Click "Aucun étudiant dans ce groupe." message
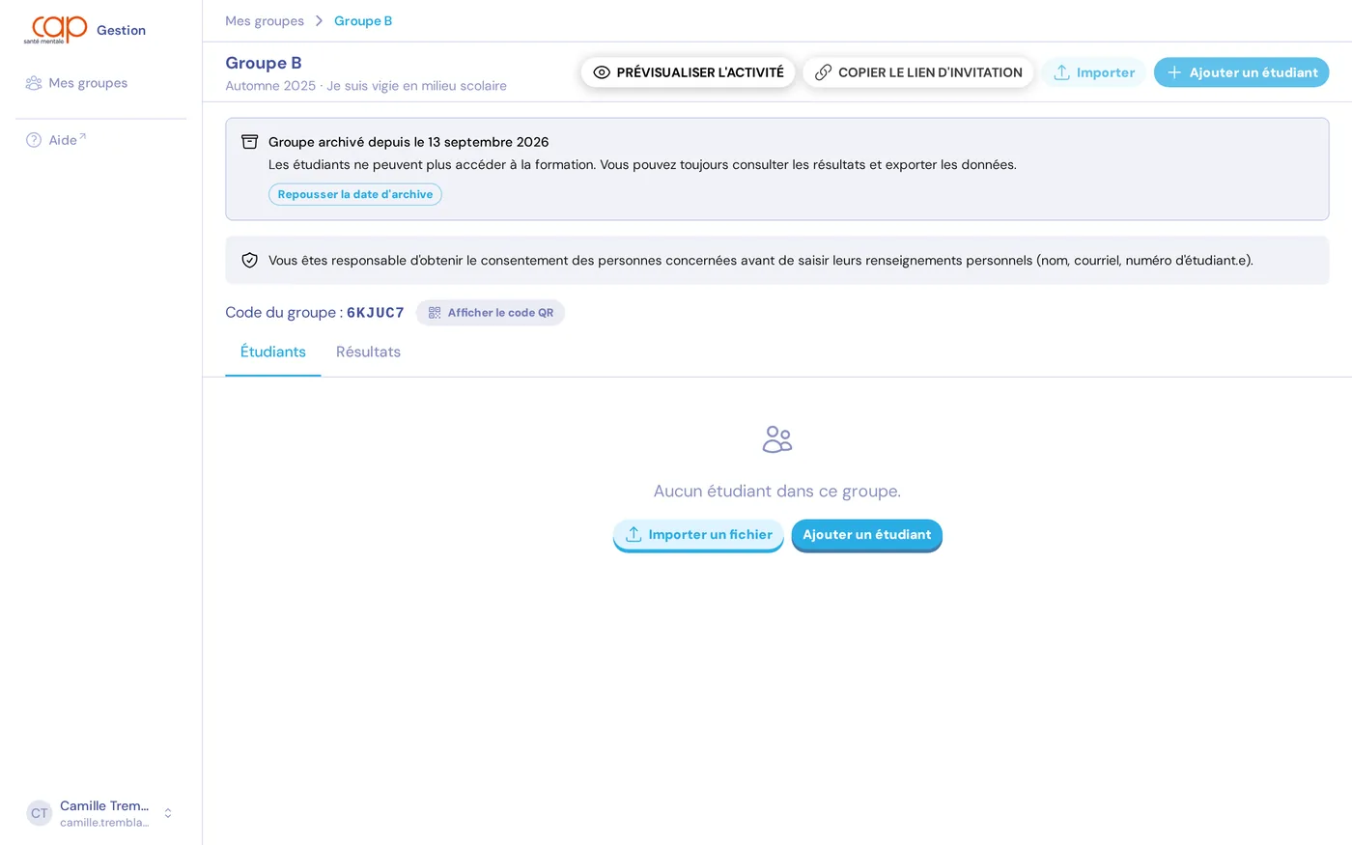Viewport: 1352px width, 845px height. 777,491
